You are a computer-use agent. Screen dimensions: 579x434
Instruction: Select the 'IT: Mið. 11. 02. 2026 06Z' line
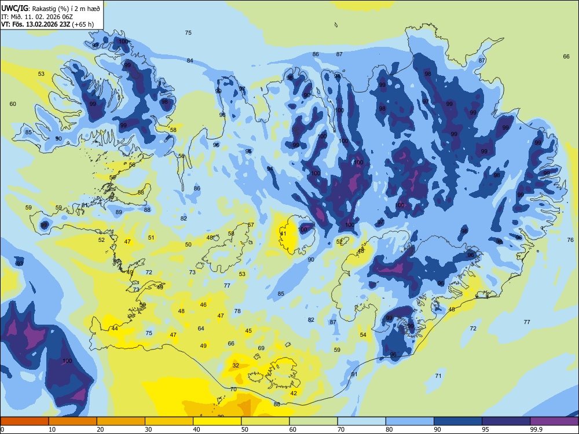(38, 17)
